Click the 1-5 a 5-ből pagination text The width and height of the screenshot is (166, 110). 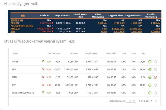coord(144,101)
